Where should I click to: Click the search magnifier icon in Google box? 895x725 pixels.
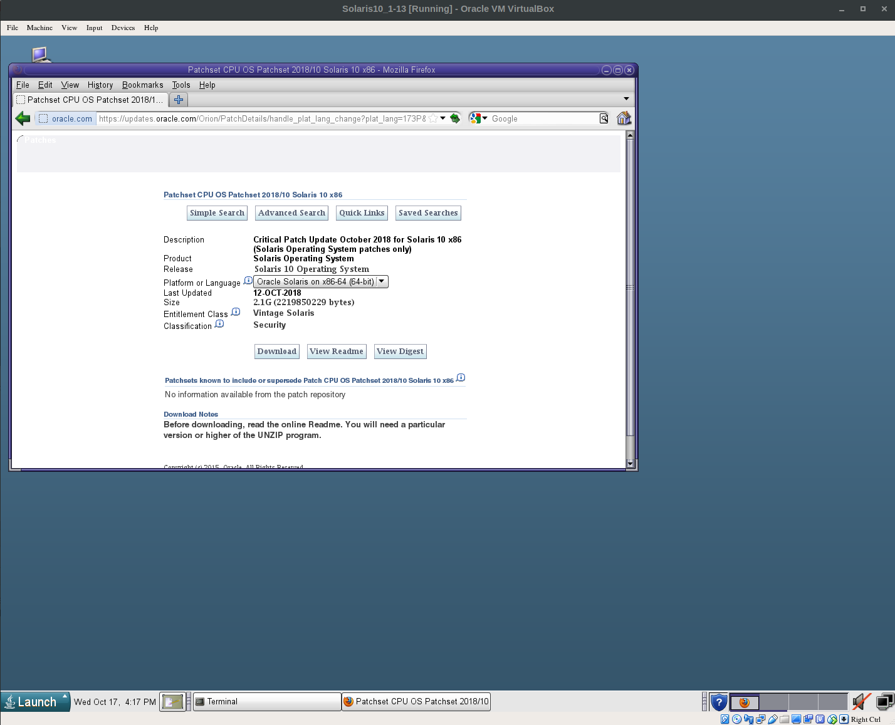[x=604, y=118]
